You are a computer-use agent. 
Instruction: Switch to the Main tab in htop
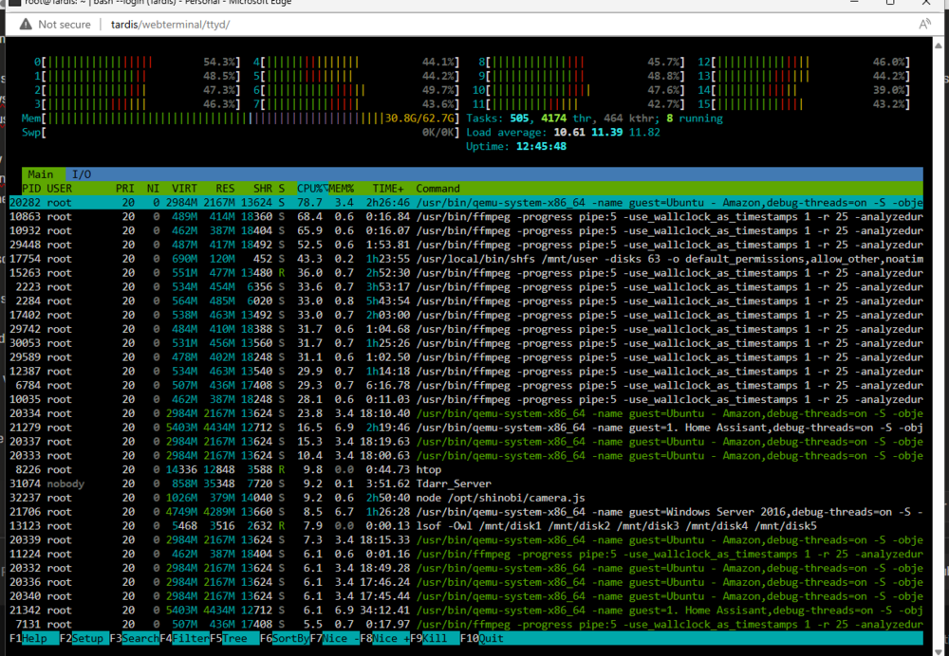41,174
